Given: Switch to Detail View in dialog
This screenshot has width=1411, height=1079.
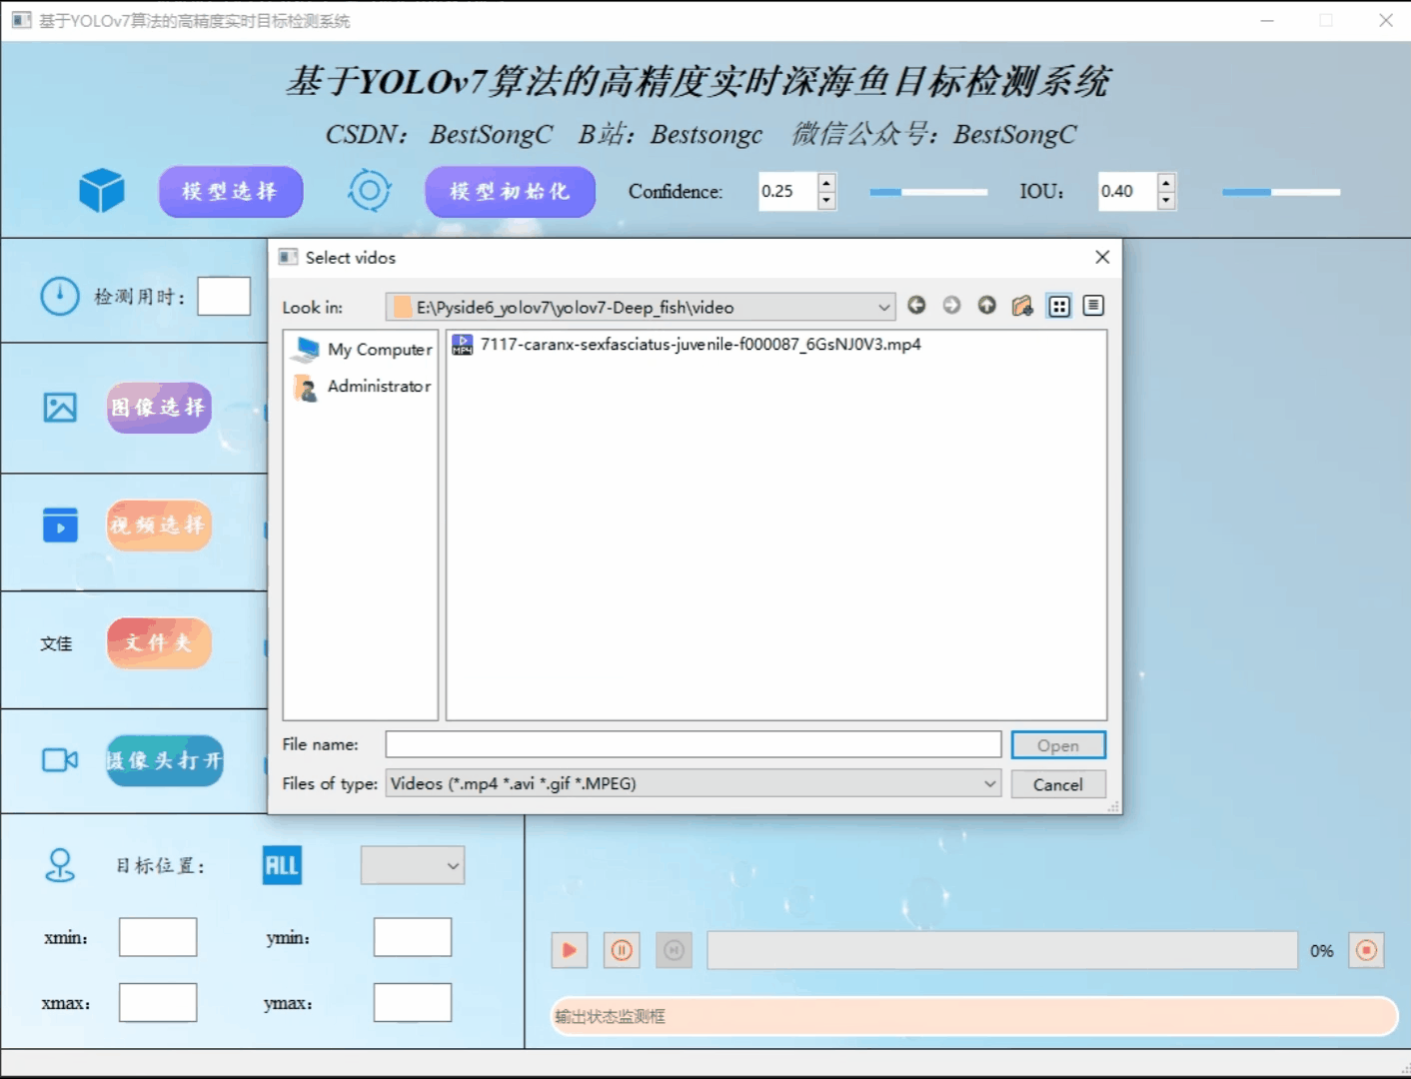Looking at the screenshot, I should pyautogui.click(x=1094, y=306).
